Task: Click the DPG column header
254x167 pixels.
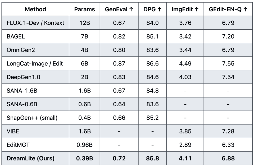Action: coord(152,9)
